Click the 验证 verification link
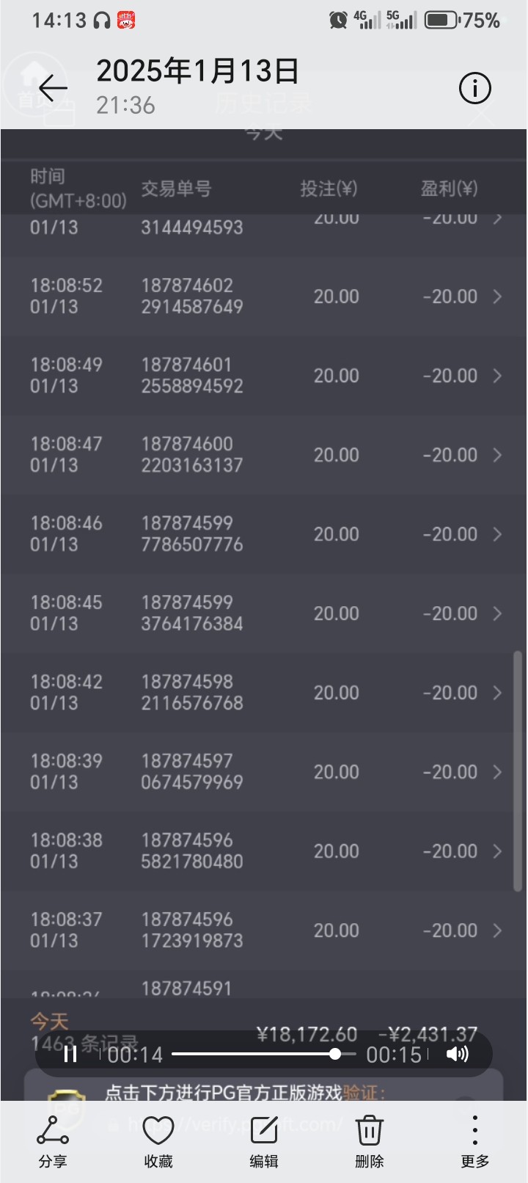 362,1093
